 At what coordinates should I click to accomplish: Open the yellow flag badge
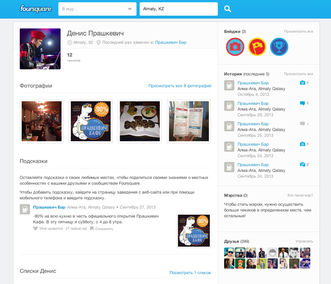(257, 47)
